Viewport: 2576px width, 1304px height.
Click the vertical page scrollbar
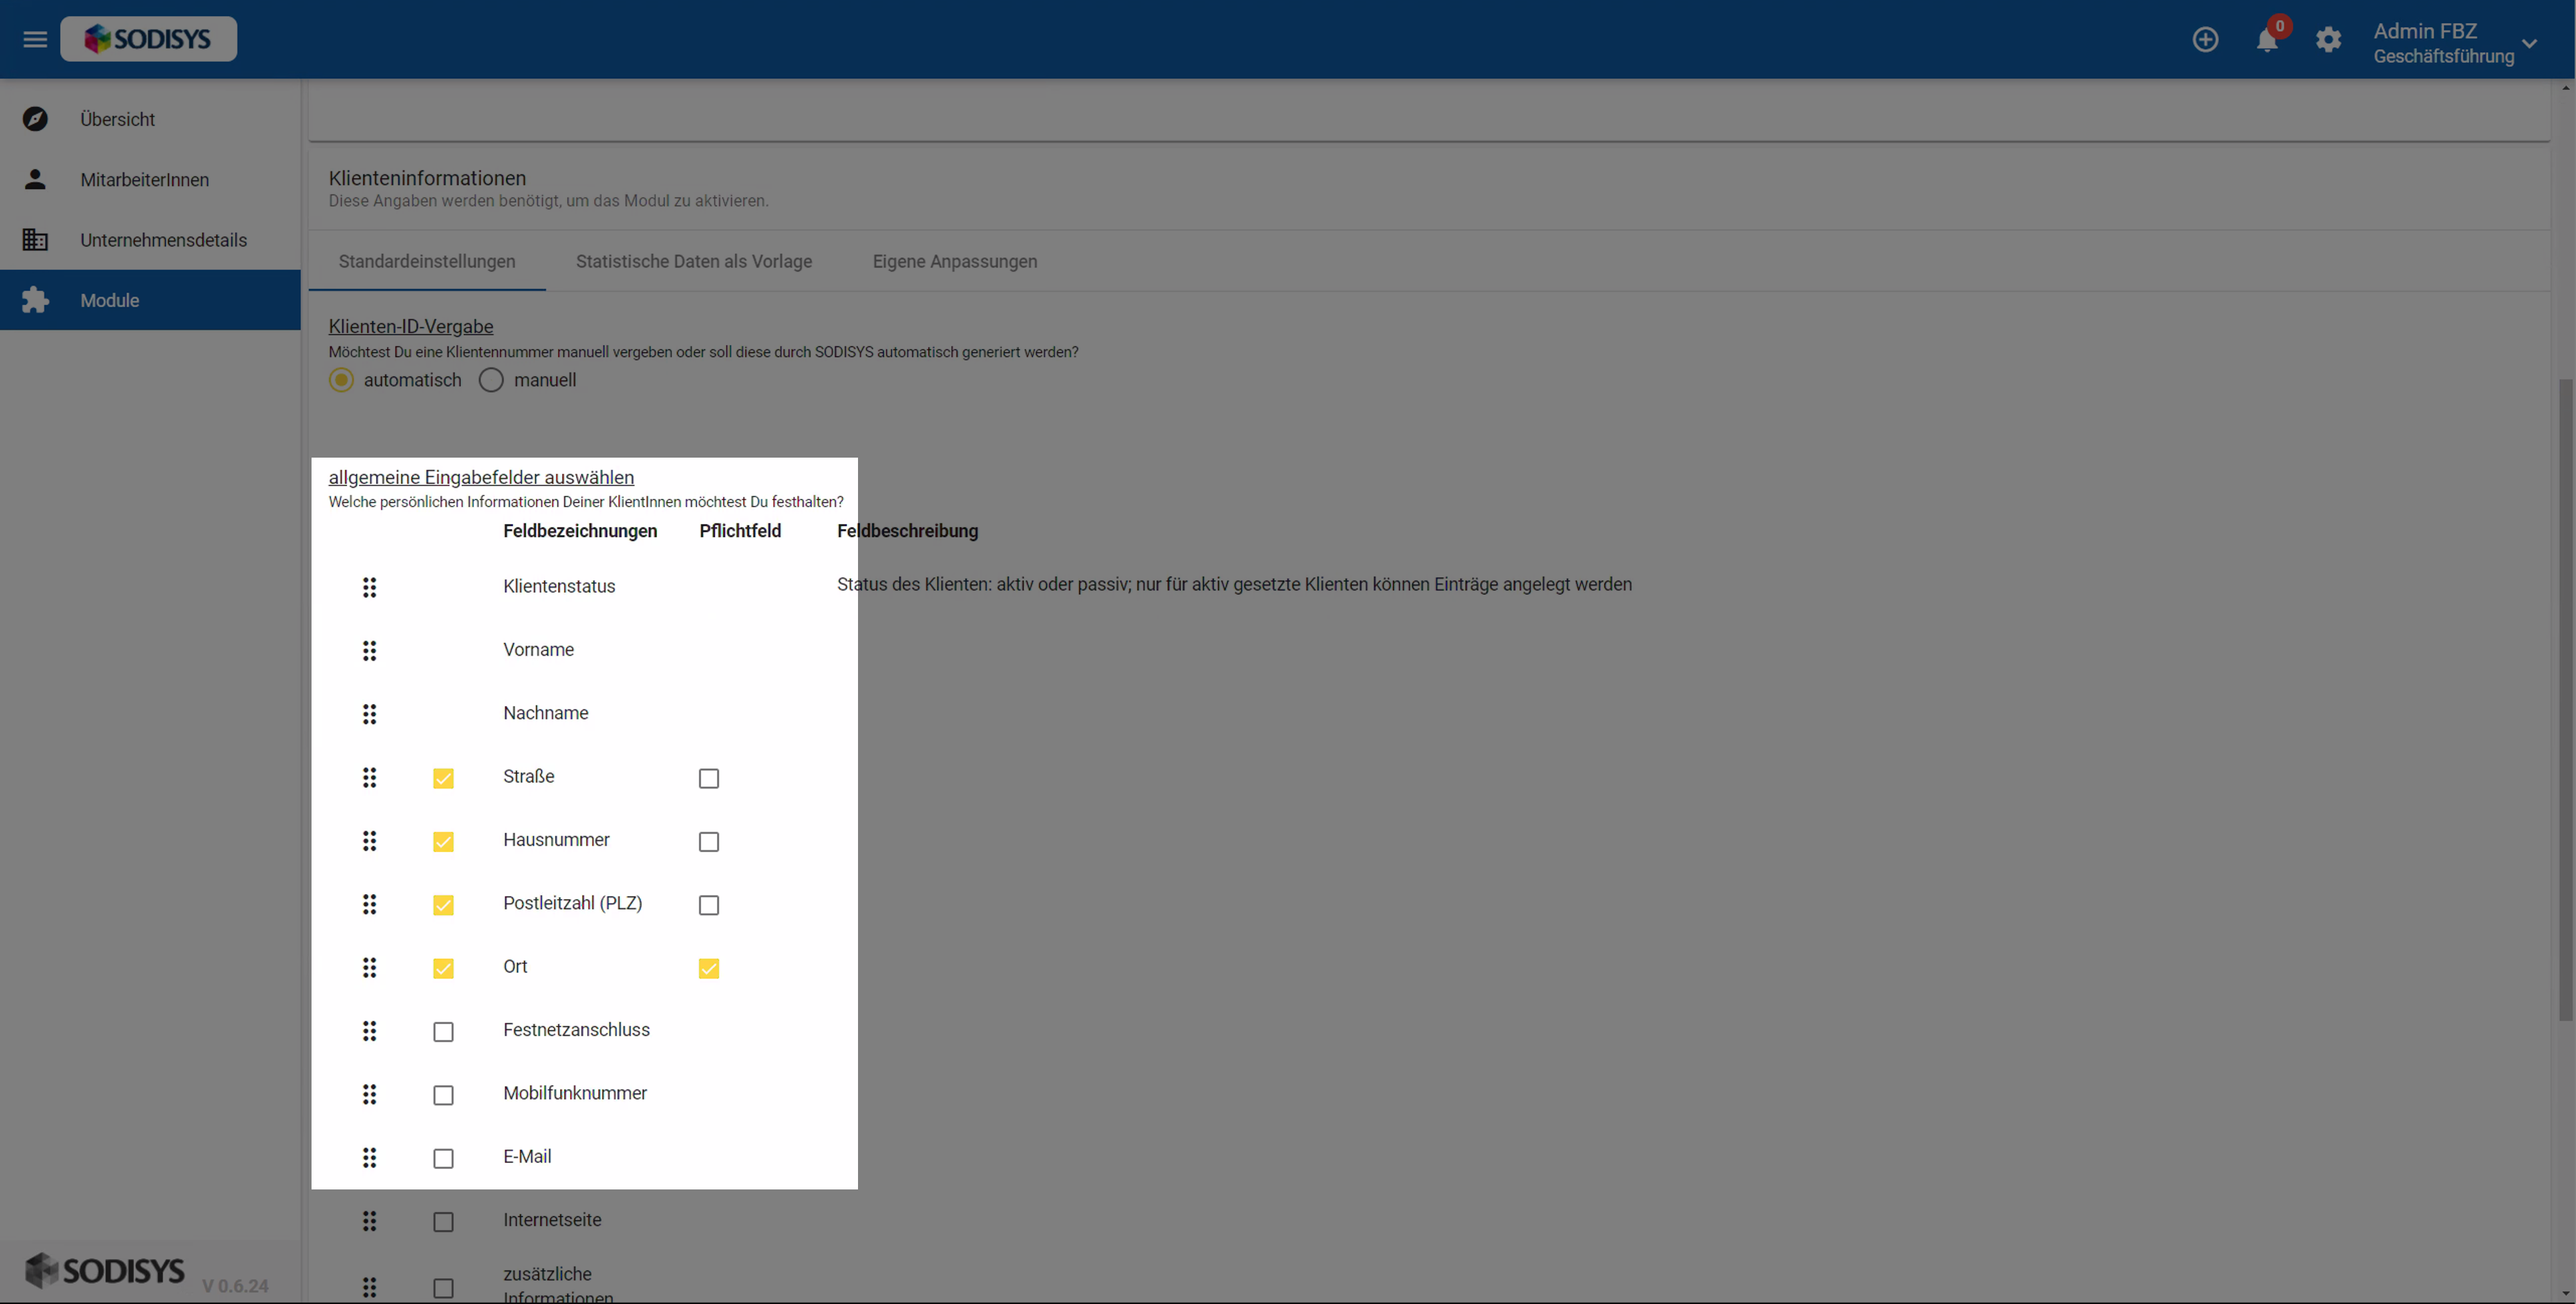[x=2566, y=700]
